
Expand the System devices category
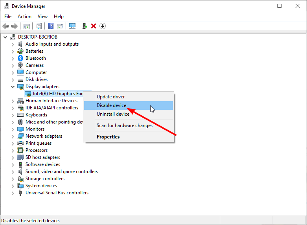[13, 186]
